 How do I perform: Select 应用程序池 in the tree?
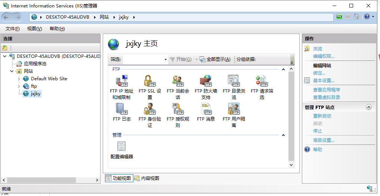pos(35,64)
